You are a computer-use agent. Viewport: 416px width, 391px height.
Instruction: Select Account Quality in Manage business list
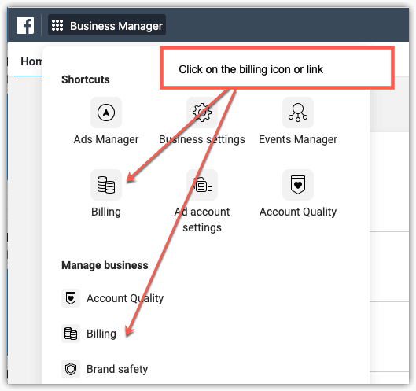tap(125, 298)
